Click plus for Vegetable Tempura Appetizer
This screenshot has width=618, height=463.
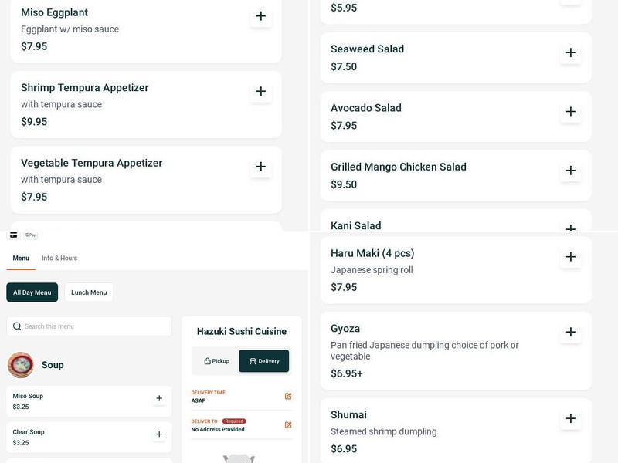[261, 167]
